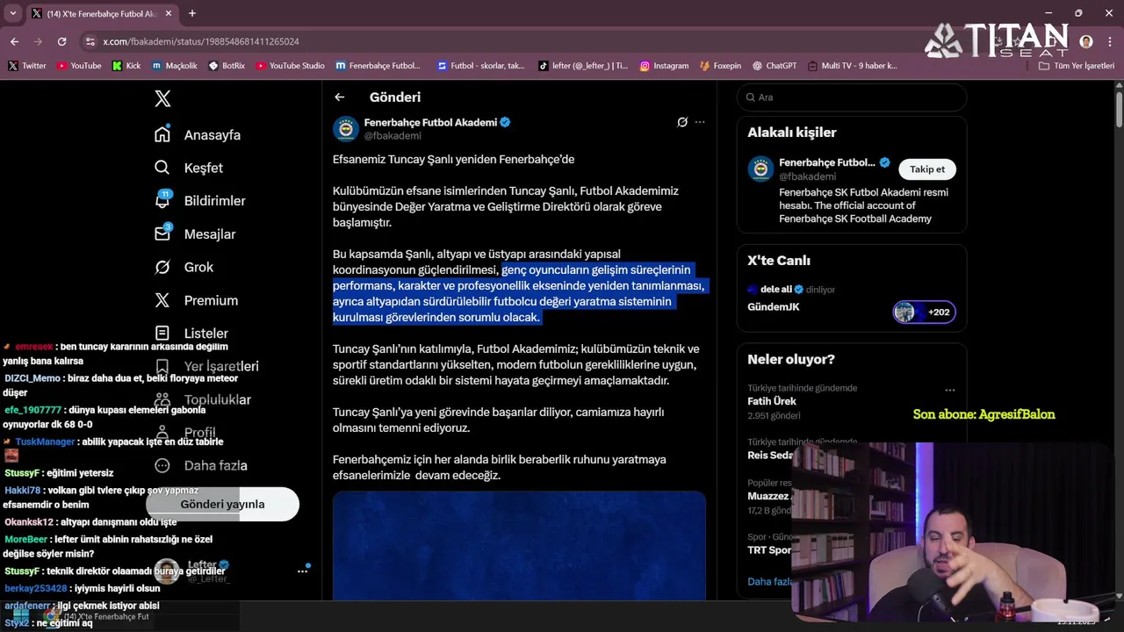Open Fenerbahçe Futbol bookmark
1124x632 pixels.
pos(378,66)
